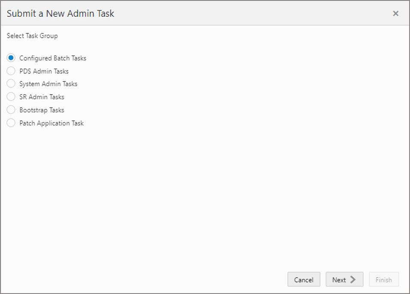This screenshot has height=294, width=410.
Task: Close the Submit a New Admin Task dialog
Action: click(395, 13)
